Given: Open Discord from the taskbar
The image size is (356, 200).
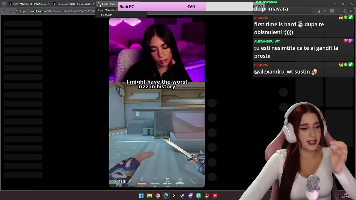Looking at the screenshot, I should pos(191,196).
